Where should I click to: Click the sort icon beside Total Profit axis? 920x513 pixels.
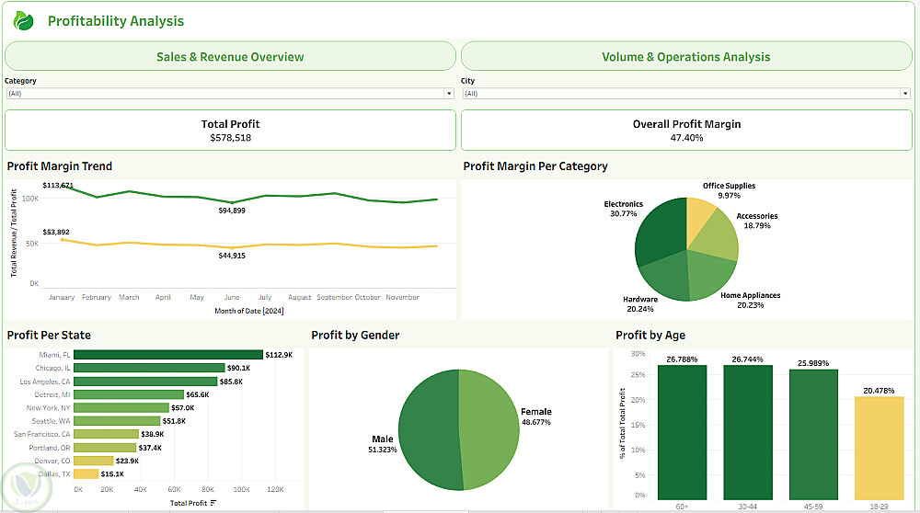[213, 503]
